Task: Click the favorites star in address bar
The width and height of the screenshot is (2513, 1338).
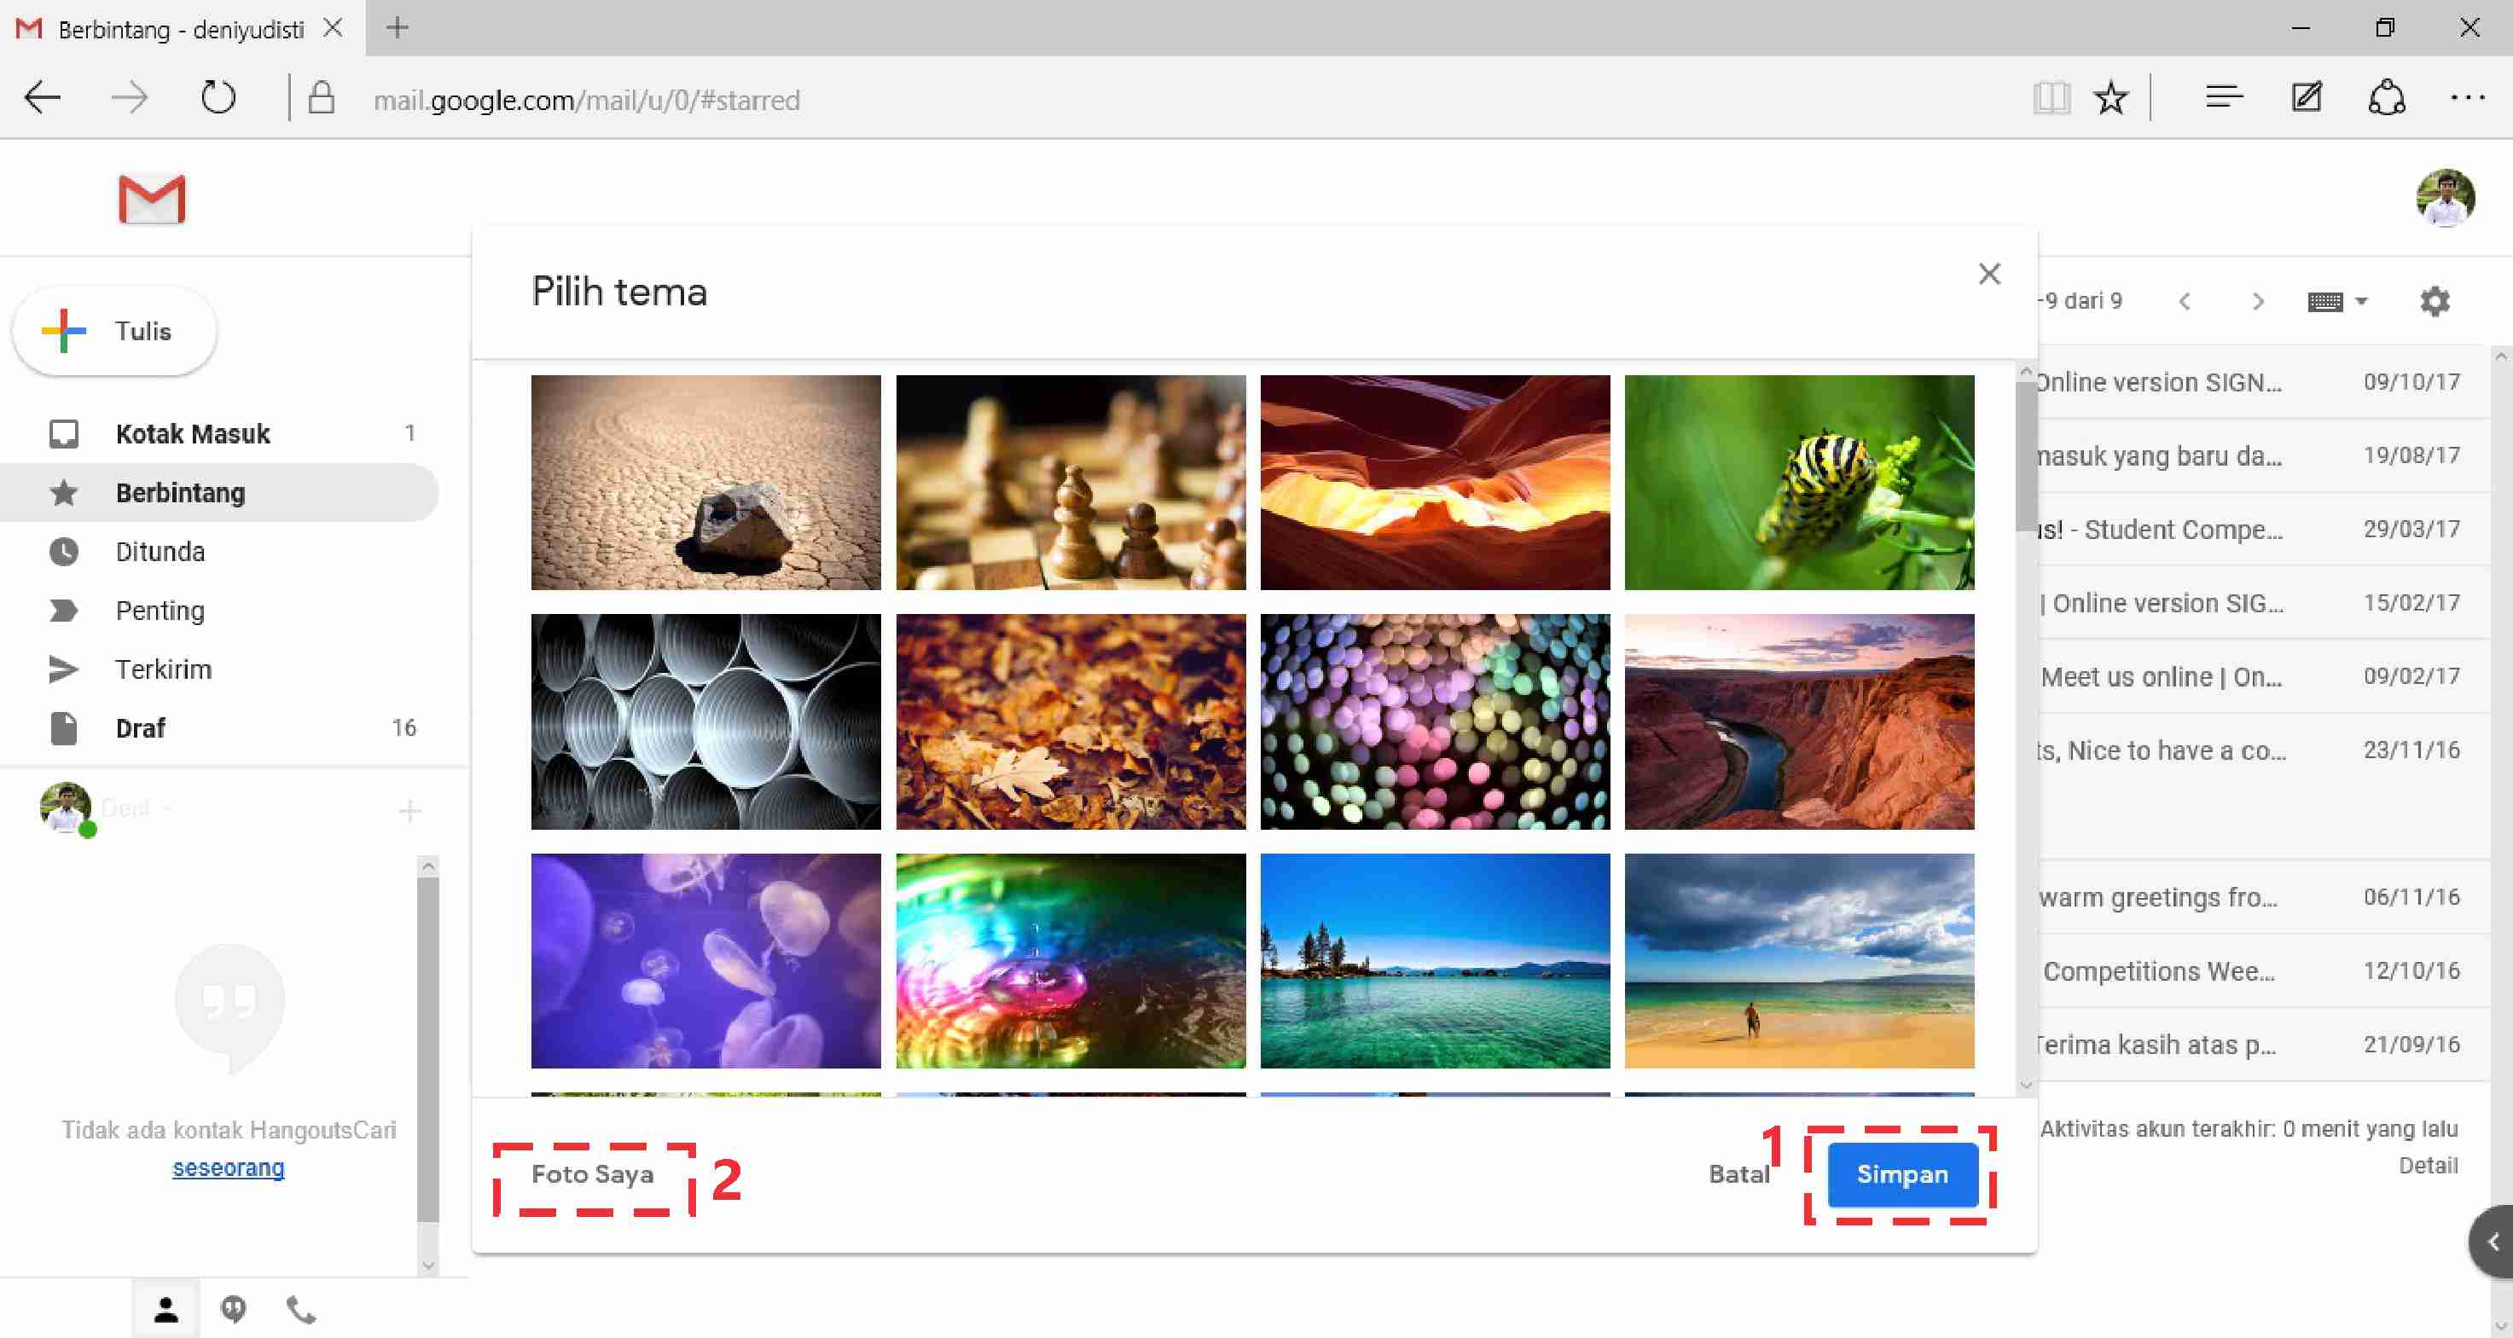Action: click(x=2110, y=99)
